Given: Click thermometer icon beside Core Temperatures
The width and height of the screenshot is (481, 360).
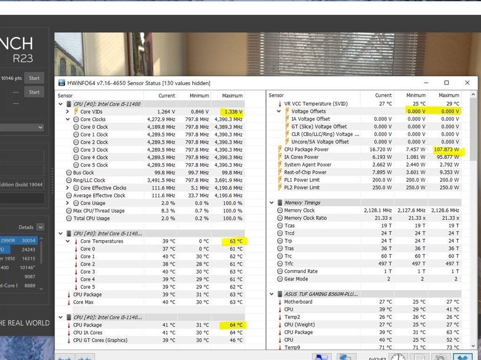Looking at the screenshot, I should pos(76,241).
